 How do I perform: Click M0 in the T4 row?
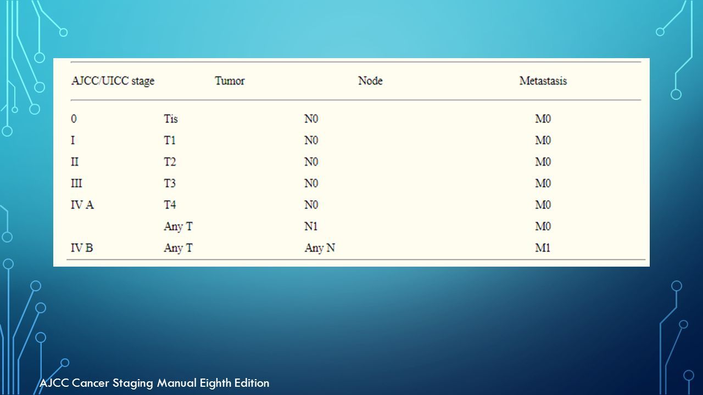click(x=543, y=205)
